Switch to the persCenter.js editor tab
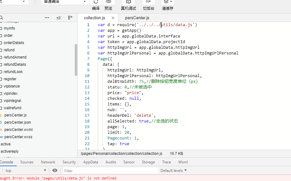 (137, 18)
